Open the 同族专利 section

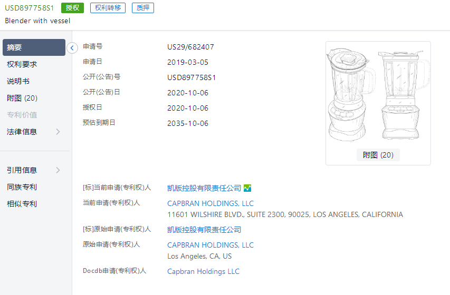[22, 187]
